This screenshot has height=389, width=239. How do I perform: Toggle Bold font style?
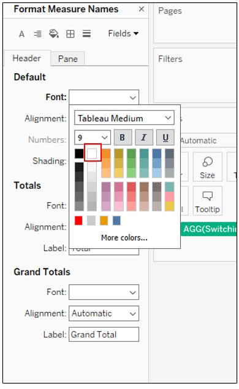(x=123, y=137)
